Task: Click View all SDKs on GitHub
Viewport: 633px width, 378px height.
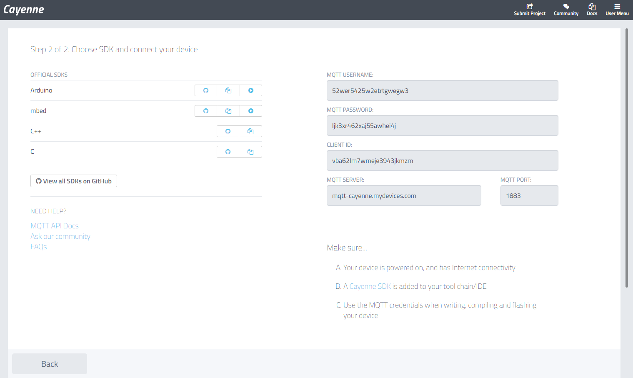Action: (x=74, y=181)
